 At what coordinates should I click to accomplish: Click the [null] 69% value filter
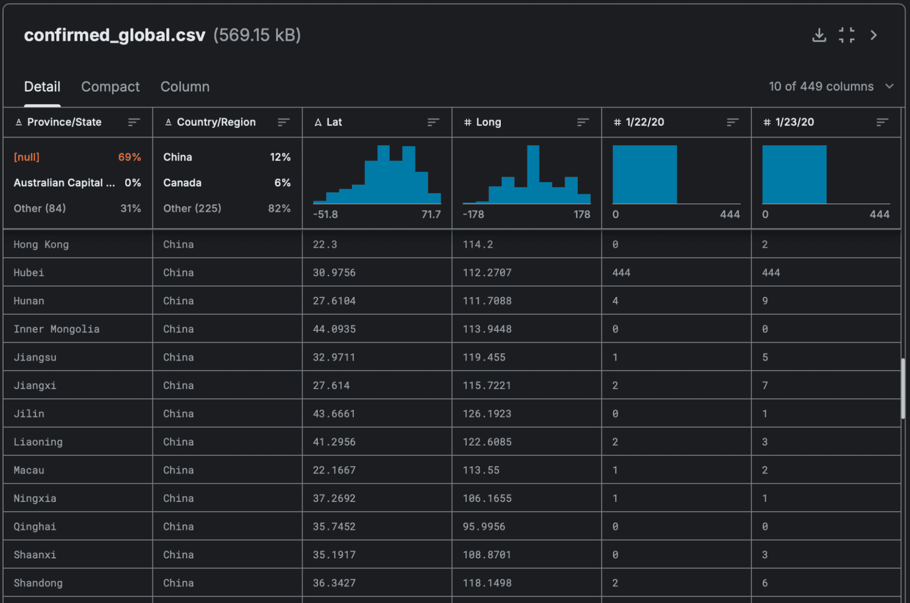pos(77,157)
